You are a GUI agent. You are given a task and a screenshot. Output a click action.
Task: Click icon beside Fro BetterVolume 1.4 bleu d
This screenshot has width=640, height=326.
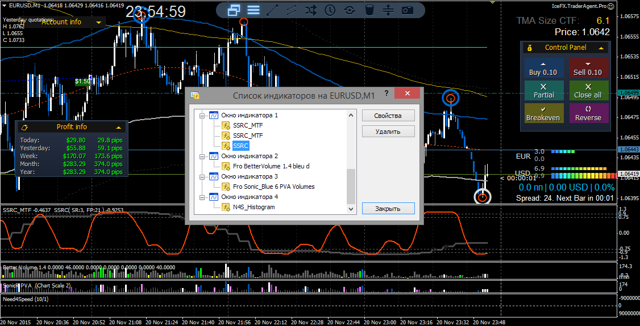(x=226, y=166)
